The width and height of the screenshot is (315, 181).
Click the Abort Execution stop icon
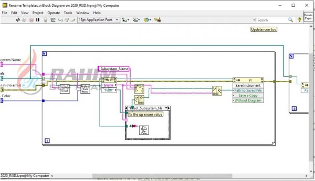tap(32, 20)
